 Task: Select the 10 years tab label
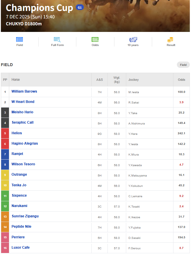pos(133,45)
